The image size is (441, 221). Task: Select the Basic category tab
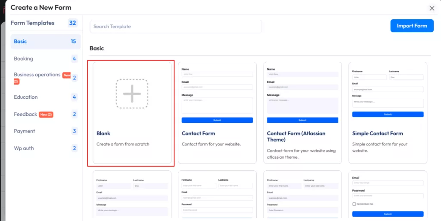click(20, 42)
